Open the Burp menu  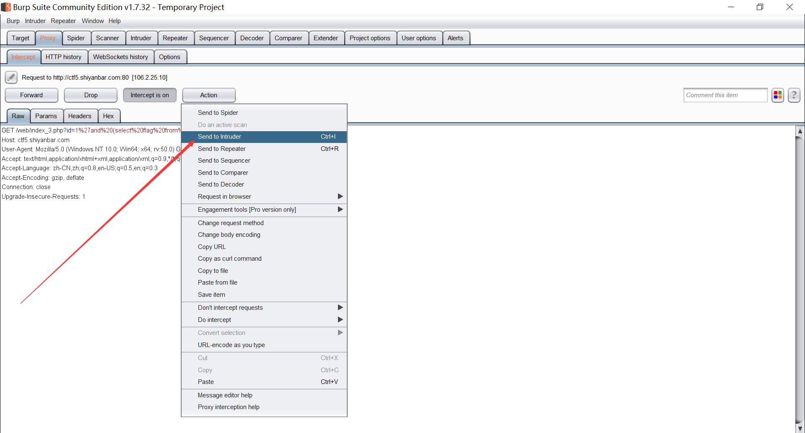13,21
